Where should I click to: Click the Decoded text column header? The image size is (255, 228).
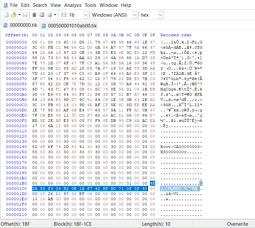coord(176,35)
